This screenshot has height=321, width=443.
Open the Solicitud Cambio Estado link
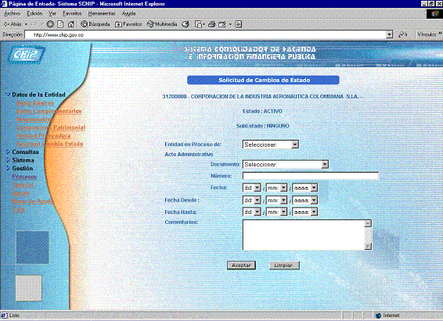49,144
